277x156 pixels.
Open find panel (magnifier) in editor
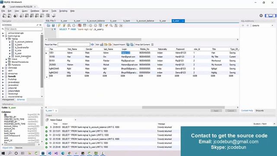111,26
